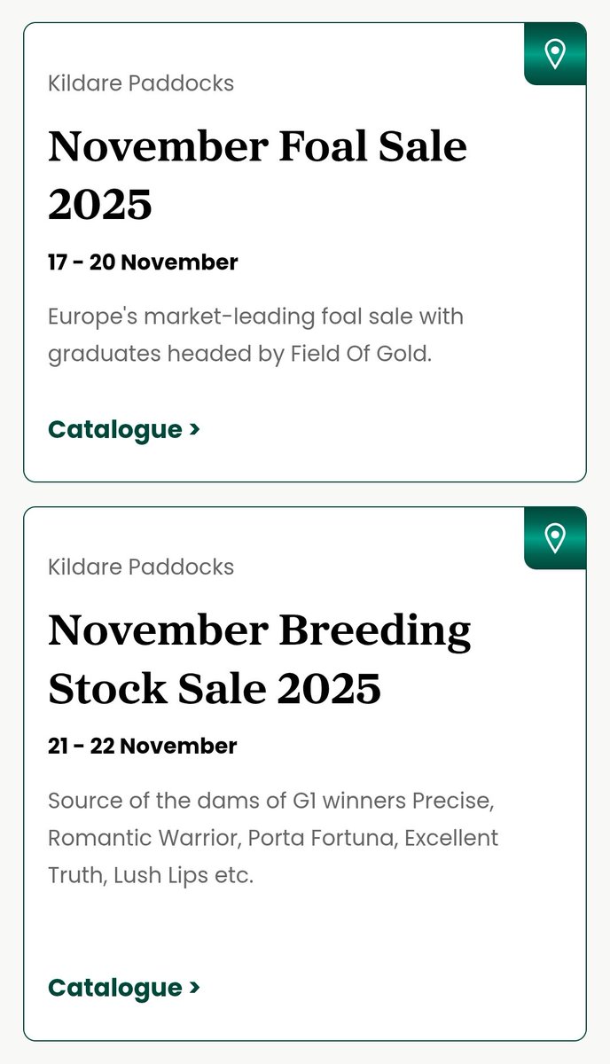
Task: Select the November Breeding Stock Sale 2025 heading
Action: (x=260, y=658)
